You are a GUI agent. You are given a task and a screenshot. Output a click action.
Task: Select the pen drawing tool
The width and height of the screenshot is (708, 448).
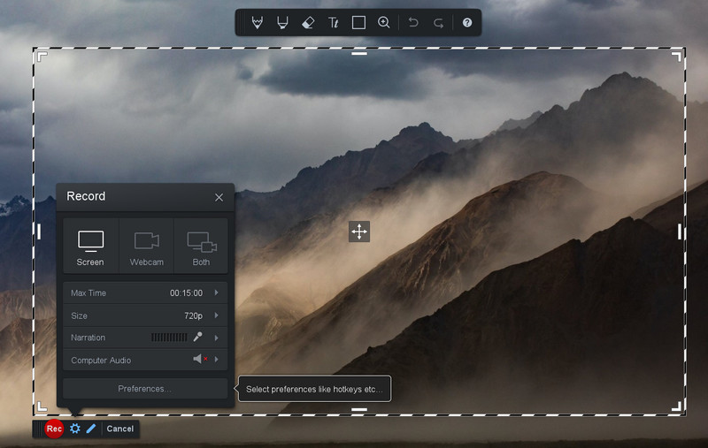click(258, 23)
